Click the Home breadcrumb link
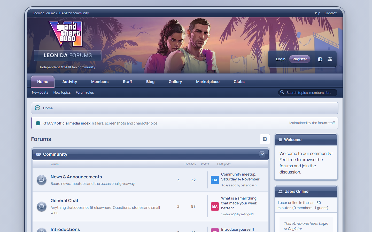 point(48,108)
